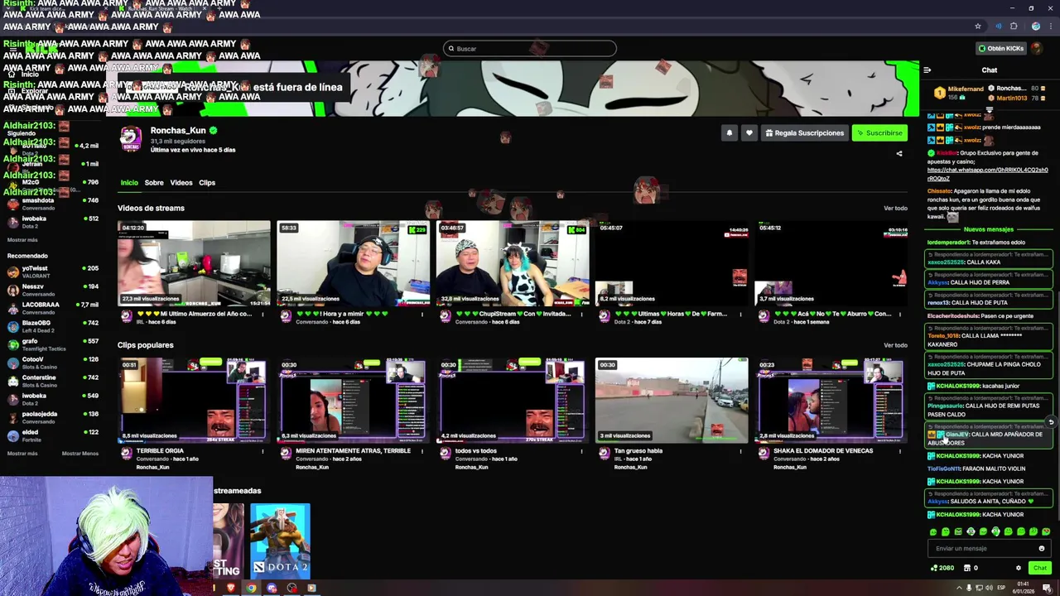Screen dimensions: 1060x596
Task: Open options menu of Tan grueso habla clip
Action: tap(740, 451)
